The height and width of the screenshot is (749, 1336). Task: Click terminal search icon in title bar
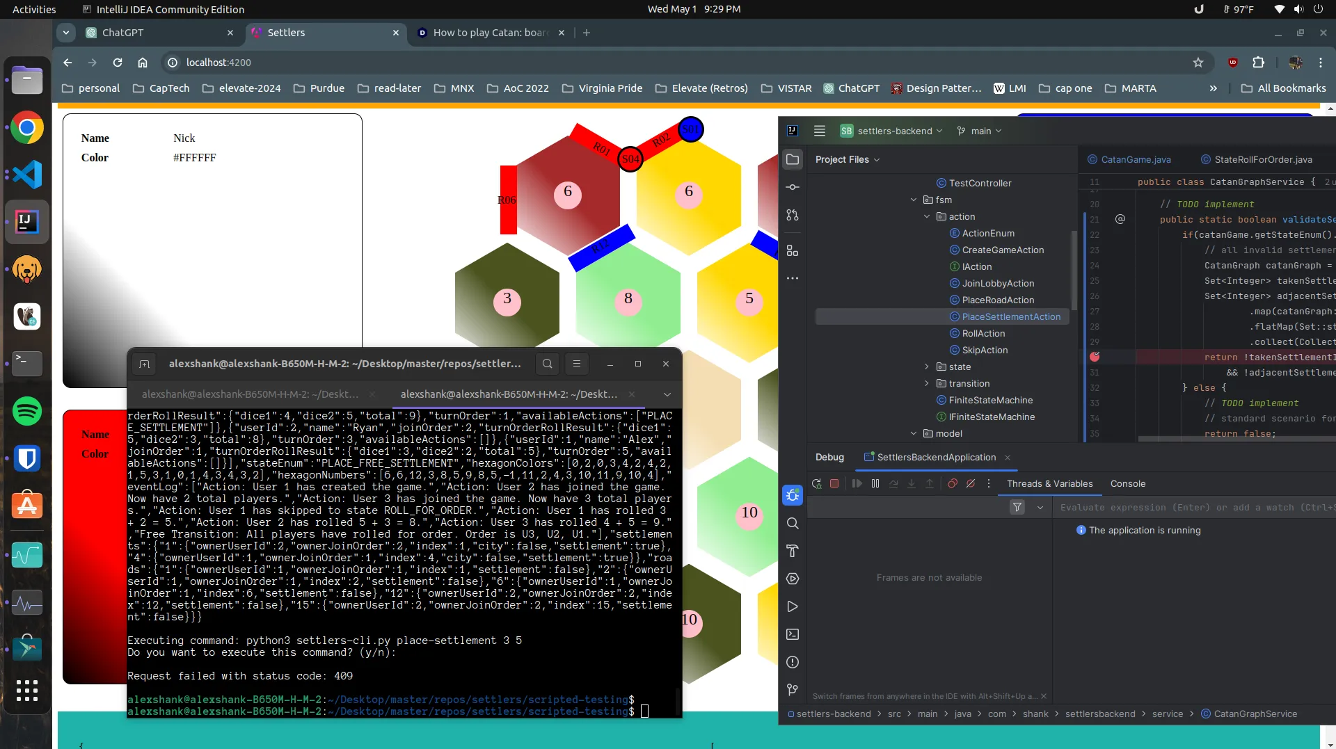[548, 364]
